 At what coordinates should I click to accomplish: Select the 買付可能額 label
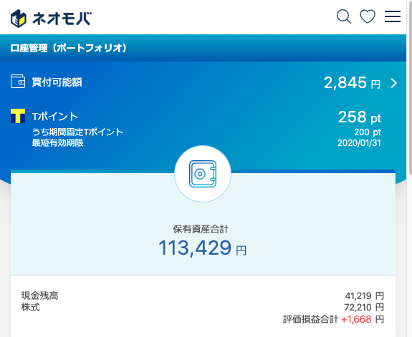57,82
